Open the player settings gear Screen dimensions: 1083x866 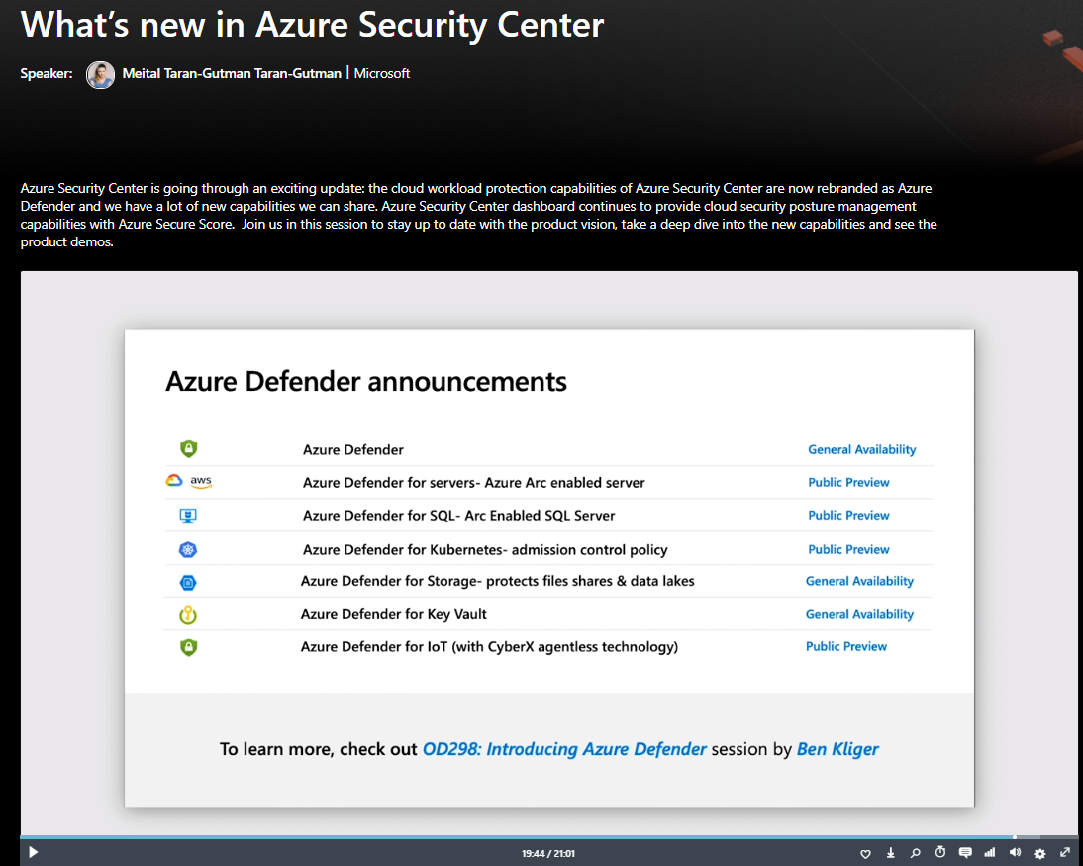[x=1040, y=853]
